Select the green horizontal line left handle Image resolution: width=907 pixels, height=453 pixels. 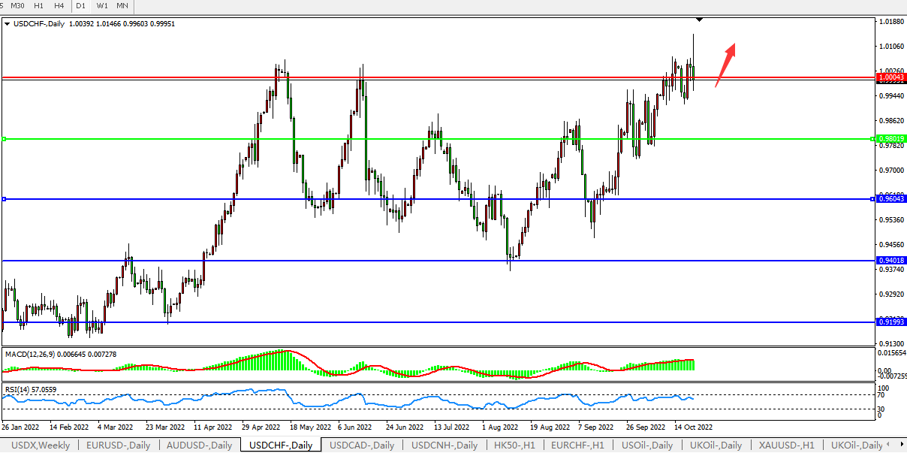pyautogui.click(x=5, y=139)
